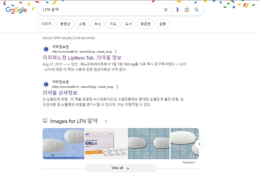Open the 리피페노정 box package image

pyautogui.click(x=106, y=144)
